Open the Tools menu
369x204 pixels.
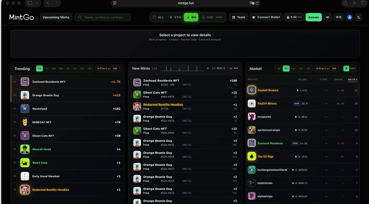pyautogui.click(x=238, y=17)
